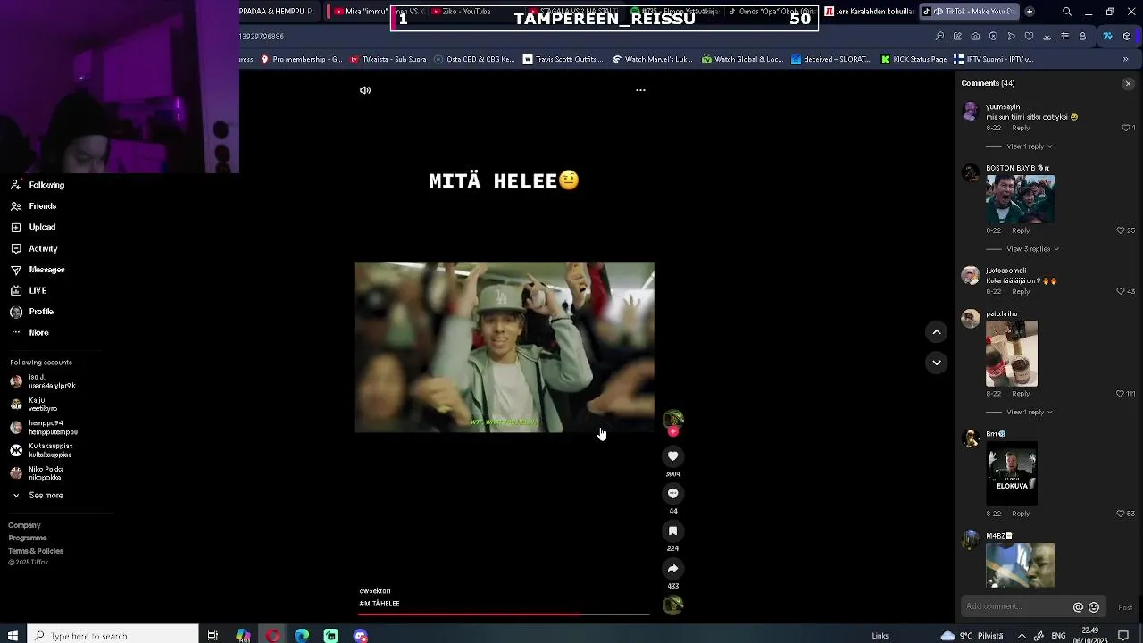Like the video with the heart icon

click(x=673, y=456)
